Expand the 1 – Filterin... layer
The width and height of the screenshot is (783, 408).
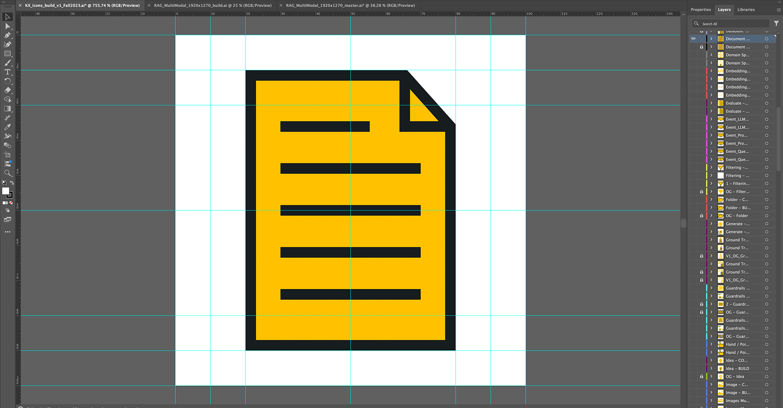(711, 184)
